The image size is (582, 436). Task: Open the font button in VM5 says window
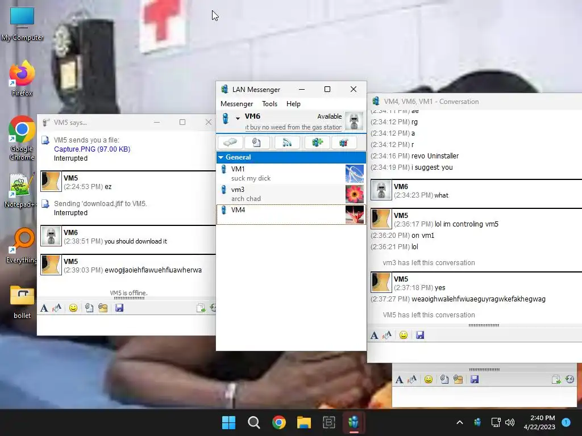pos(44,308)
